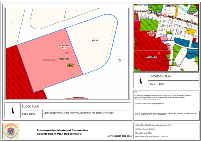The image size is (201, 142).
Task: Click the 'BLOCK PLAN' heading
Action: click(30, 106)
